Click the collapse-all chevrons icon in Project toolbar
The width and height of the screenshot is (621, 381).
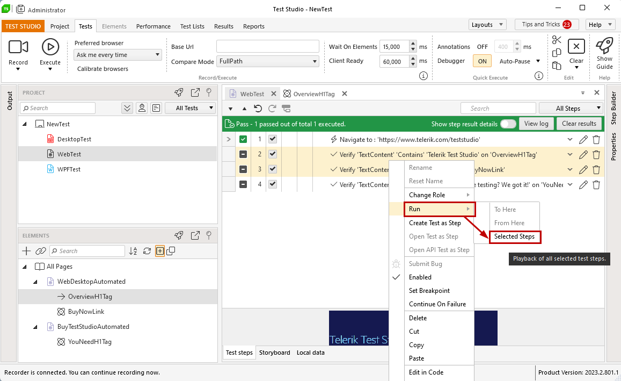coord(127,108)
